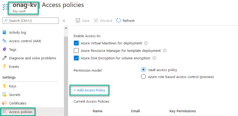
Task: Click the onag-kv key vault title
Action: (25, 5)
